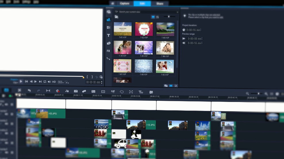Toggle HD preview mode
Viewport: 284px width, 159px height.
pyautogui.click(x=54, y=82)
